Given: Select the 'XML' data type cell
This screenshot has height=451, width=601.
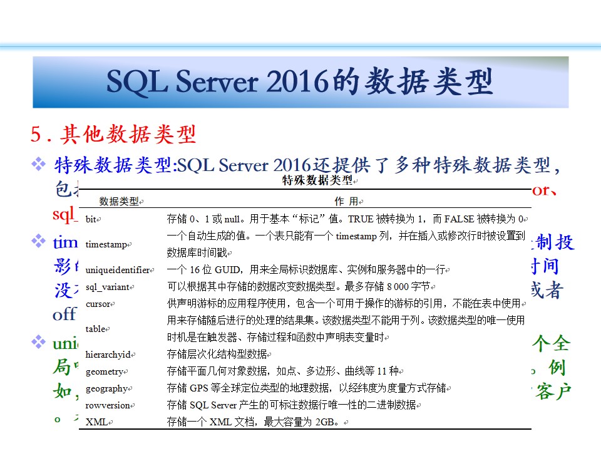Looking at the screenshot, I should 96,422.
